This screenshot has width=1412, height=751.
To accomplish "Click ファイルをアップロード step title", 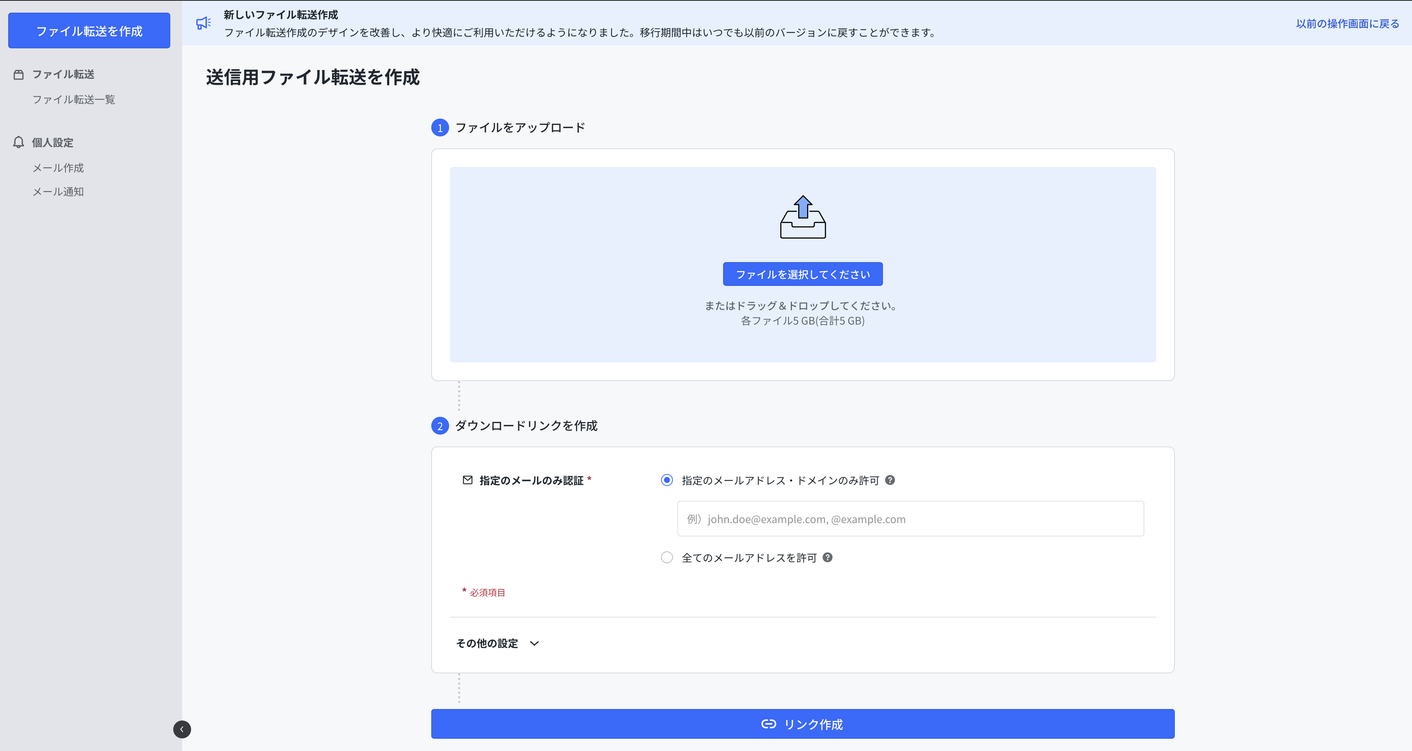I will 520,128.
